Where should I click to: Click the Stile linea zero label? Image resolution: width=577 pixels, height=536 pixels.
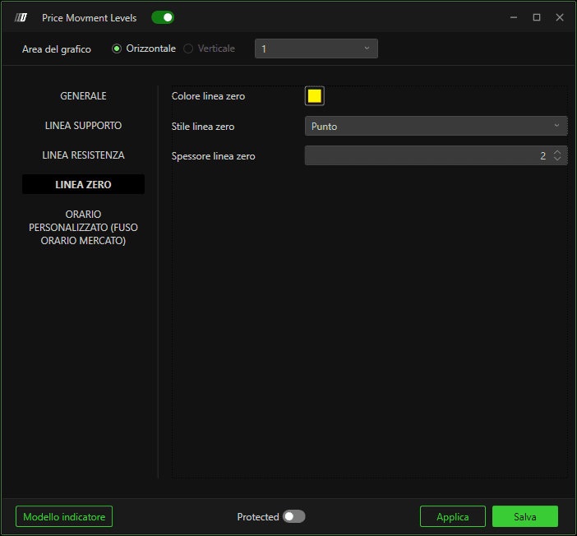203,127
